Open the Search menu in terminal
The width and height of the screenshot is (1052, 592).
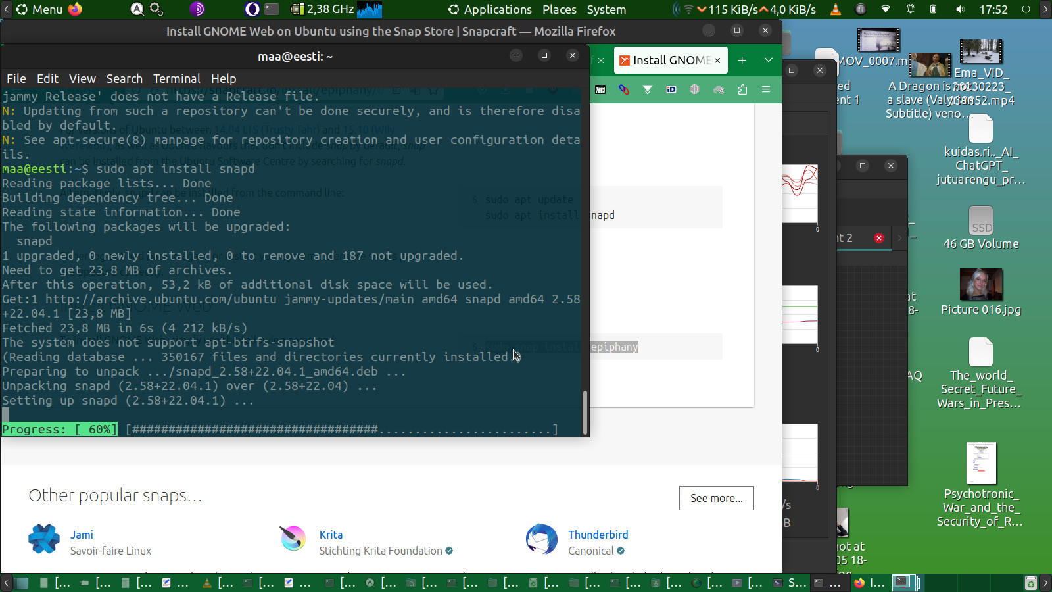tap(124, 78)
